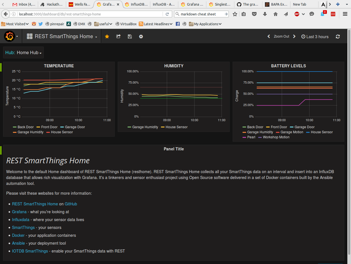This screenshot has width=351, height=264.
Task: Follow the REST SmartThings Home link
Action: [x=35, y=204]
